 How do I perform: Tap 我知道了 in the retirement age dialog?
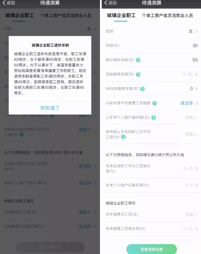(x=50, y=108)
